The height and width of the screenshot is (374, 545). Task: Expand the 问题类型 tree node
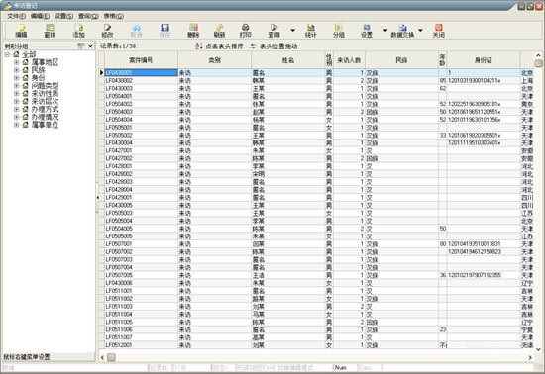point(16,86)
